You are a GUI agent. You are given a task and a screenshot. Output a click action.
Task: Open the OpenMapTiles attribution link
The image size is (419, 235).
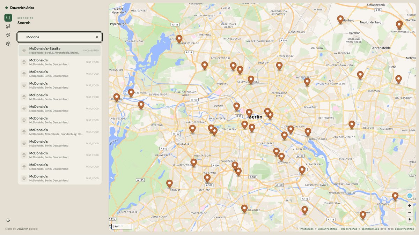pos(370,229)
